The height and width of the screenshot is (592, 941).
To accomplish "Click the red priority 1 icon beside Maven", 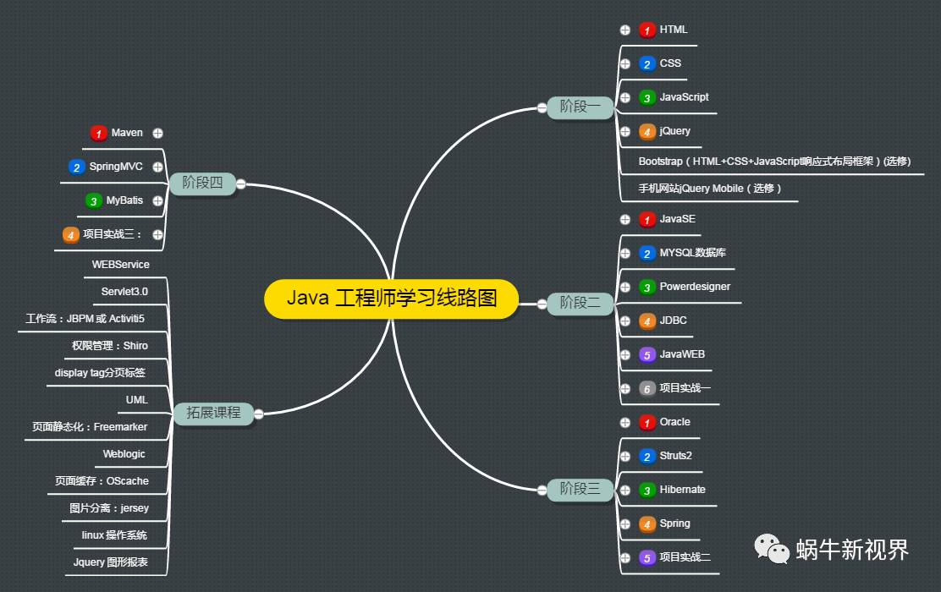I will coord(98,133).
